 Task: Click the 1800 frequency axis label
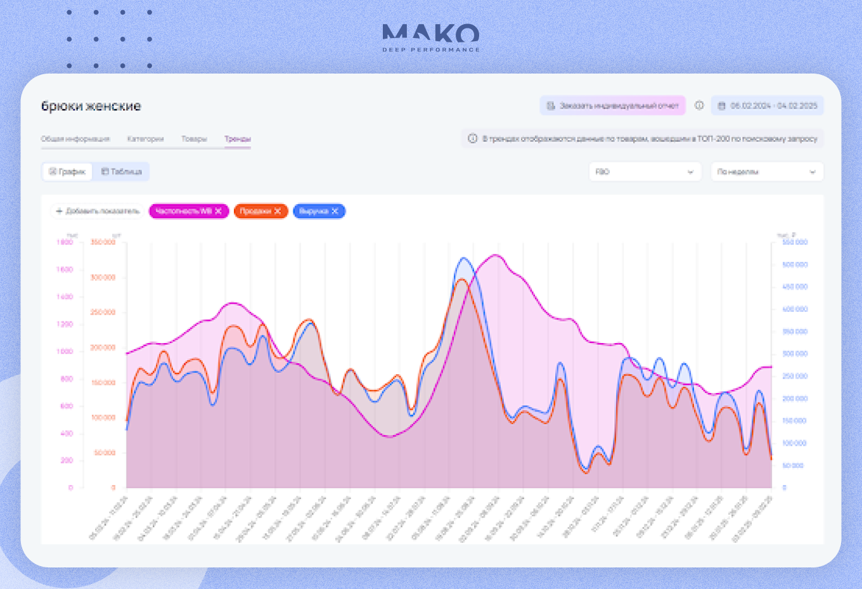pos(65,242)
